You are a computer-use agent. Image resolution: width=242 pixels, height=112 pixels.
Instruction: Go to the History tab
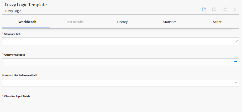tap(122, 22)
